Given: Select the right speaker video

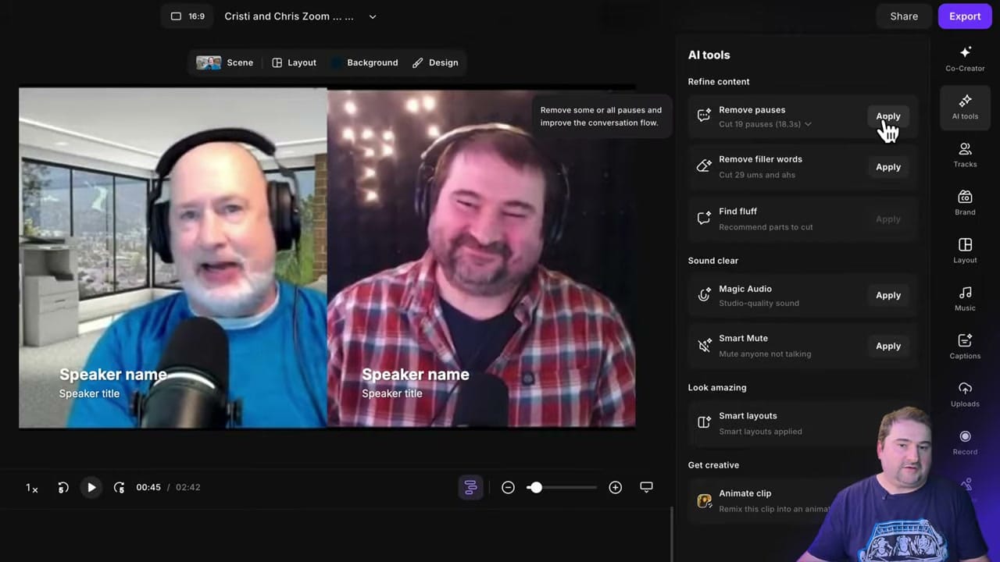Looking at the screenshot, I should click(481, 258).
